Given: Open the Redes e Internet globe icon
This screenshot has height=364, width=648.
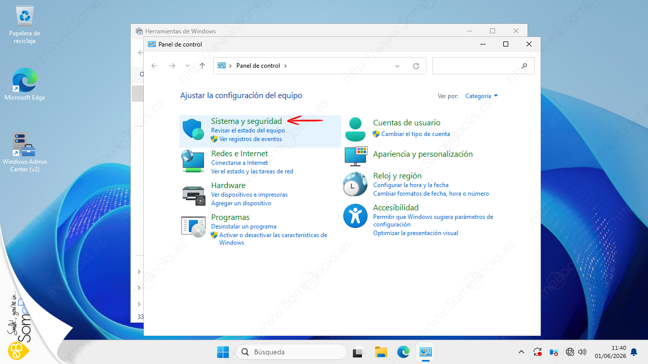Looking at the screenshot, I should tap(193, 161).
